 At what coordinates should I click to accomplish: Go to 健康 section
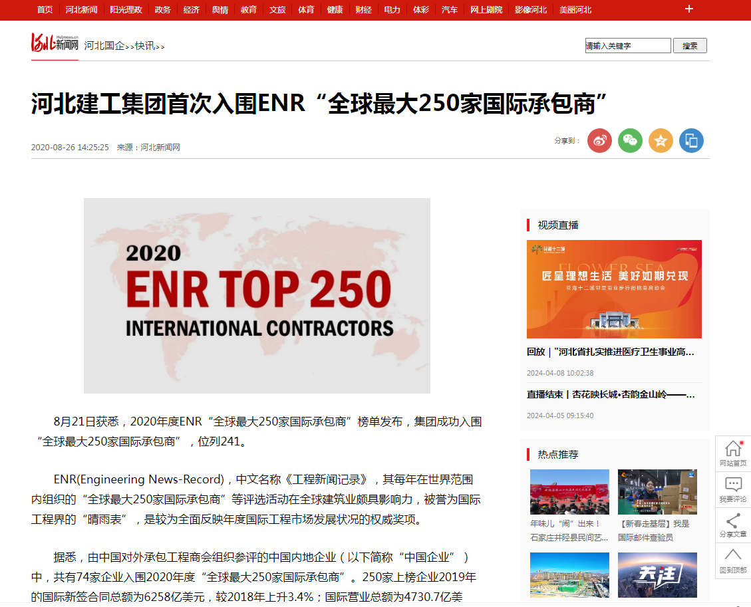[x=335, y=9]
